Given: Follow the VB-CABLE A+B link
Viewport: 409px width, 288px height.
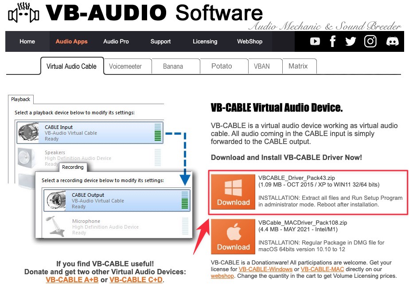Looking at the screenshot, I should [x=72, y=280].
